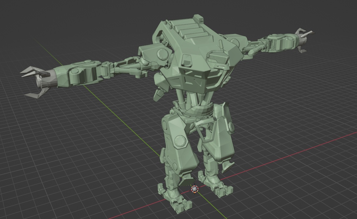Click the round joint disc on the front thigh
This screenshot has height=219, width=357.
coord(180,141)
